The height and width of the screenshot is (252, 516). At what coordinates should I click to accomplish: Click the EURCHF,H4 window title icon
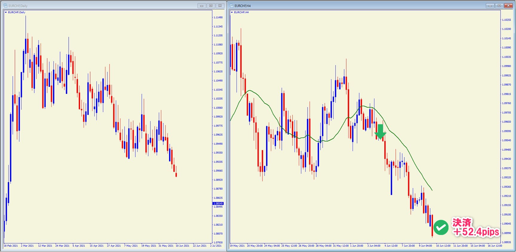tap(231, 6)
